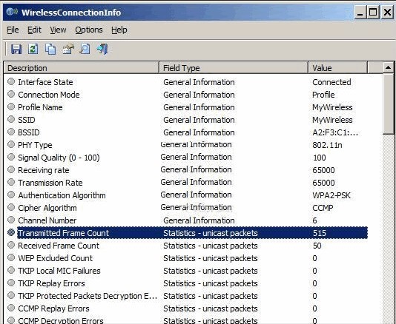The height and width of the screenshot is (324, 396).
Task: Open the Properties toolbar icon
Action: pyautogui.click(x=68, y=49)
